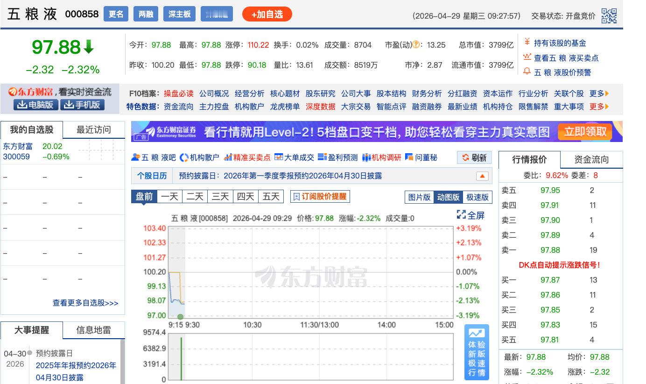
Task: Expand 个股日历 orange arrow toggle
Action: click(x=482, y=176)
